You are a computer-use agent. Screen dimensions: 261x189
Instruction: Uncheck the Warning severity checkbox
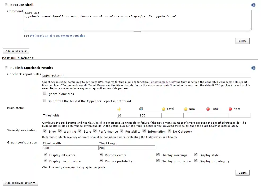click(x=60, y=131)
